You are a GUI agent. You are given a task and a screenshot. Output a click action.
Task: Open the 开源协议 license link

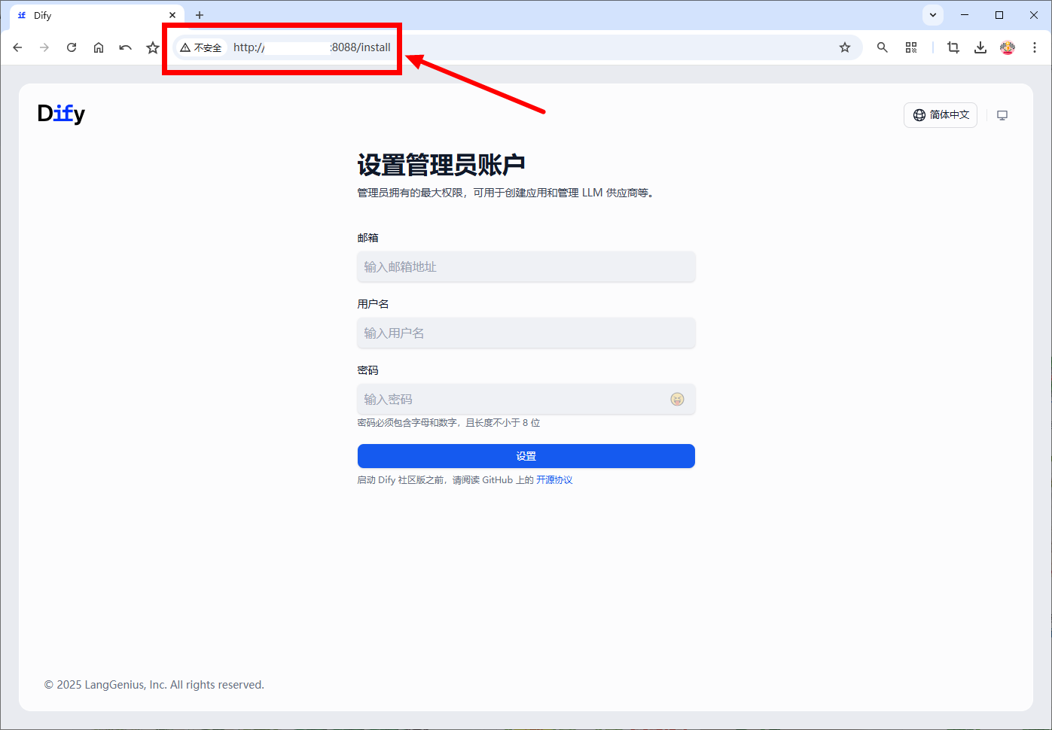click(554, 480)
